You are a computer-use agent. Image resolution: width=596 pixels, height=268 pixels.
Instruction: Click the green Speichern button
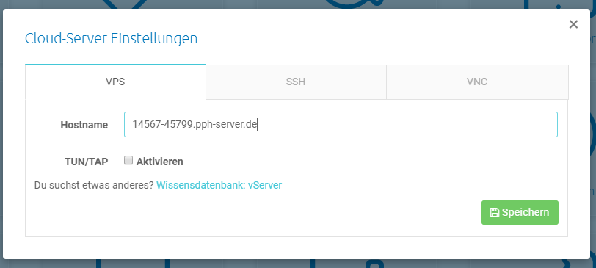click(520, 212)
